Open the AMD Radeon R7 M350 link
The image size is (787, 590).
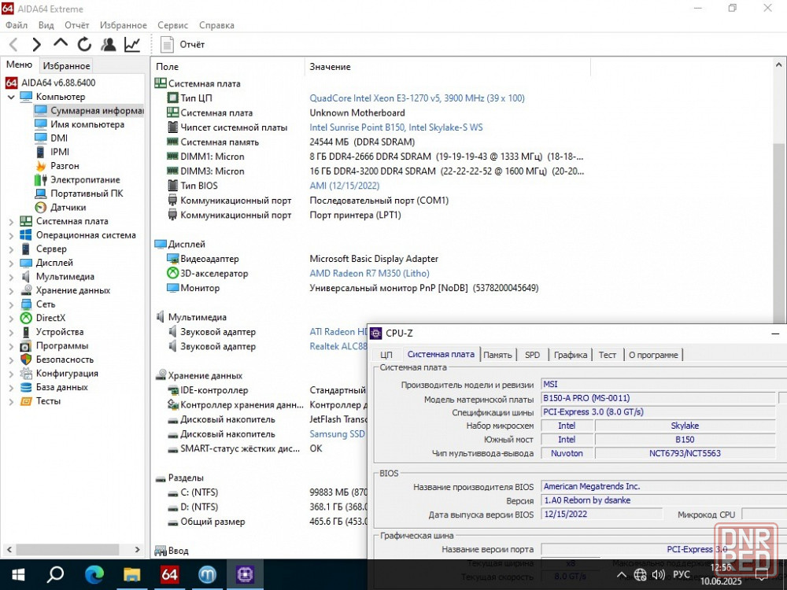[x=369, y=274]
